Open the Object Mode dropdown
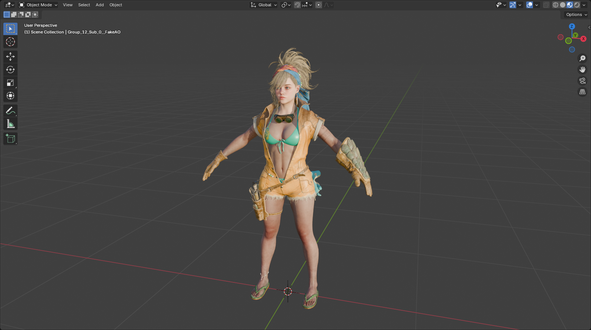Screen dimensions: 591x330 click(x=38, y=5)
